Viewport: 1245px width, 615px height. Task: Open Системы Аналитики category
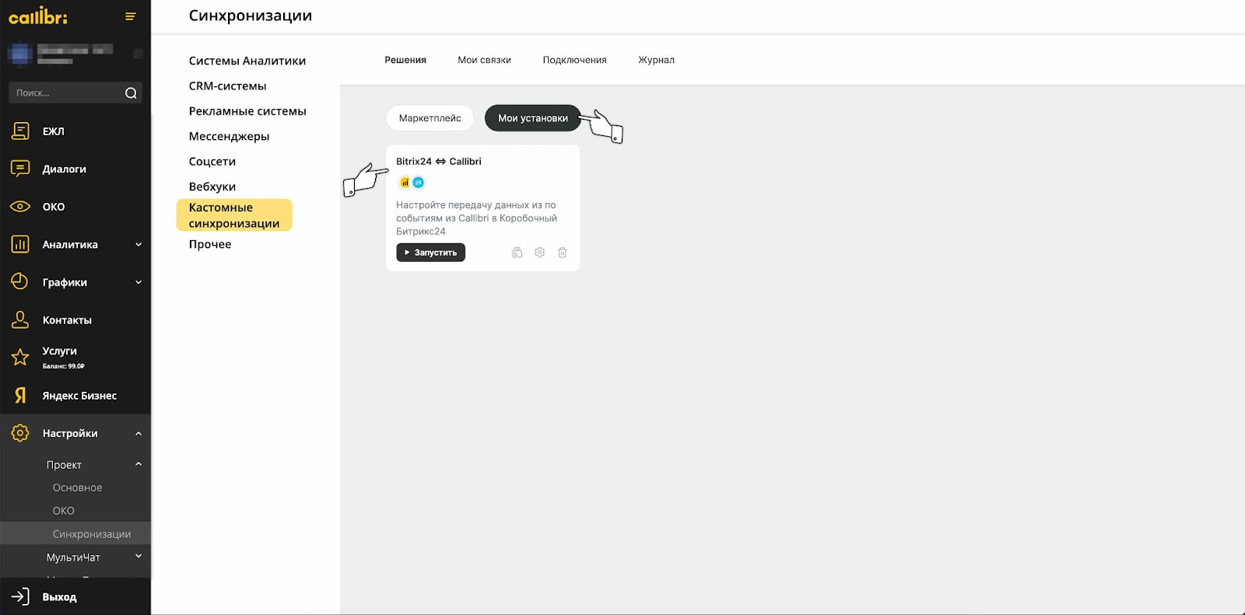pos(247,61)
